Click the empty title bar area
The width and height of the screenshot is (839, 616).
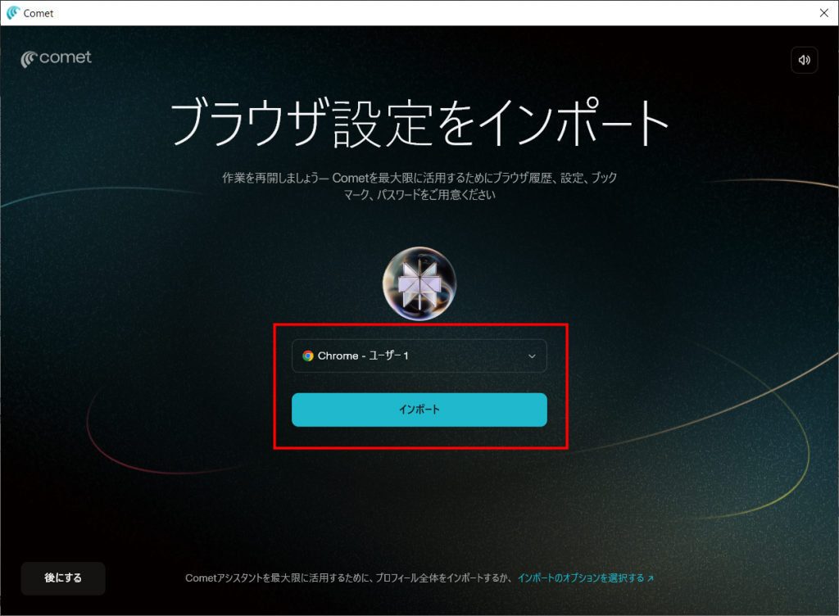[410, 13]
